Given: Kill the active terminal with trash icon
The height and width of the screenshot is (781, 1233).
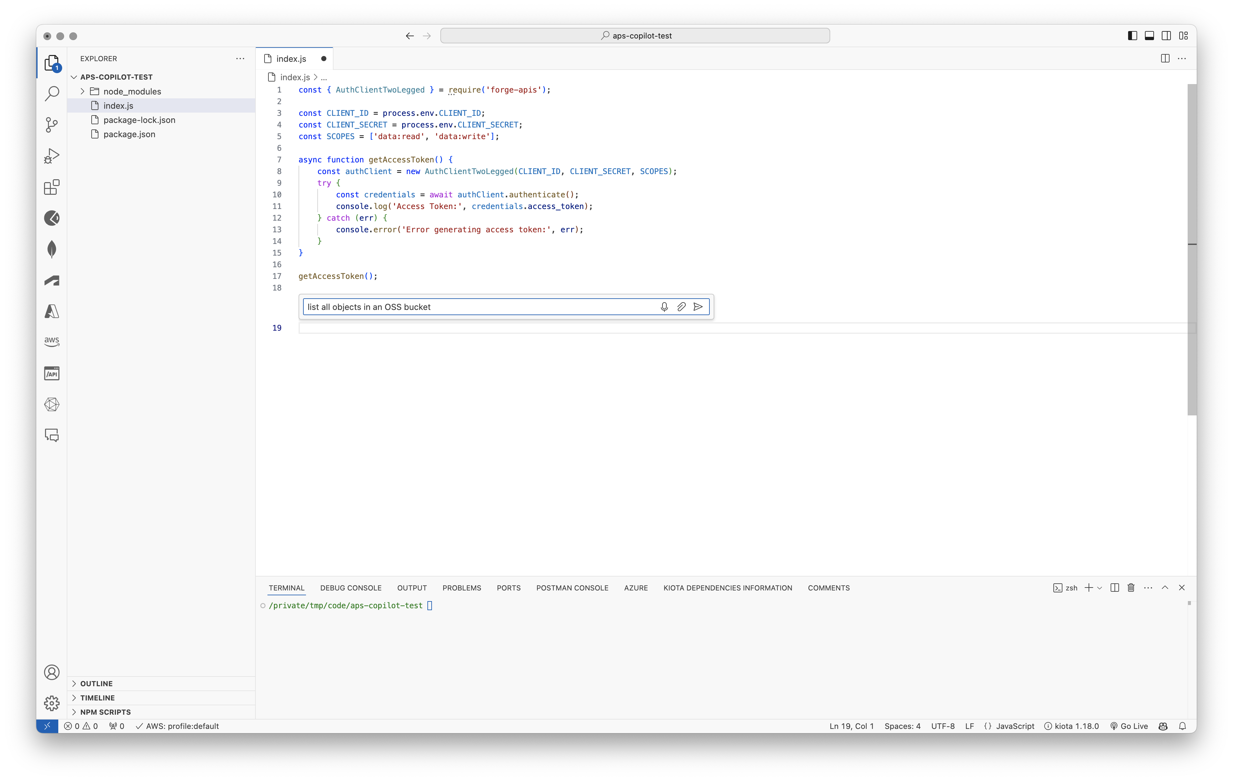Looking at the screenshot, I should (1131, 588).
